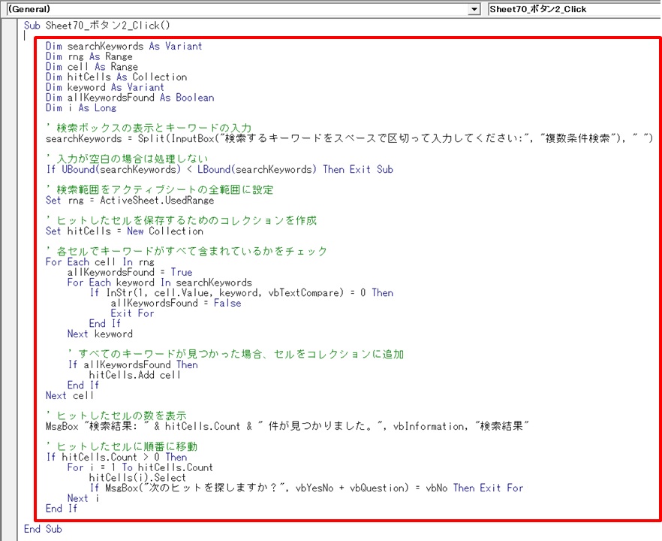This screenshot has width=662, height=541.
Task: Click 'Set hitCells = New Collection' line
Action: pyautogui.click(x=124, y=231)
